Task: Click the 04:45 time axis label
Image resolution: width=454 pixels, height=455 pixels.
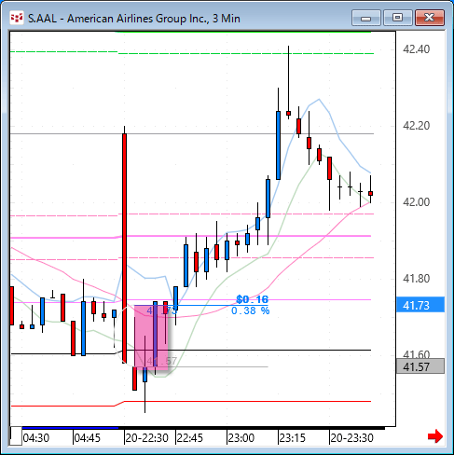Action: 88,438
